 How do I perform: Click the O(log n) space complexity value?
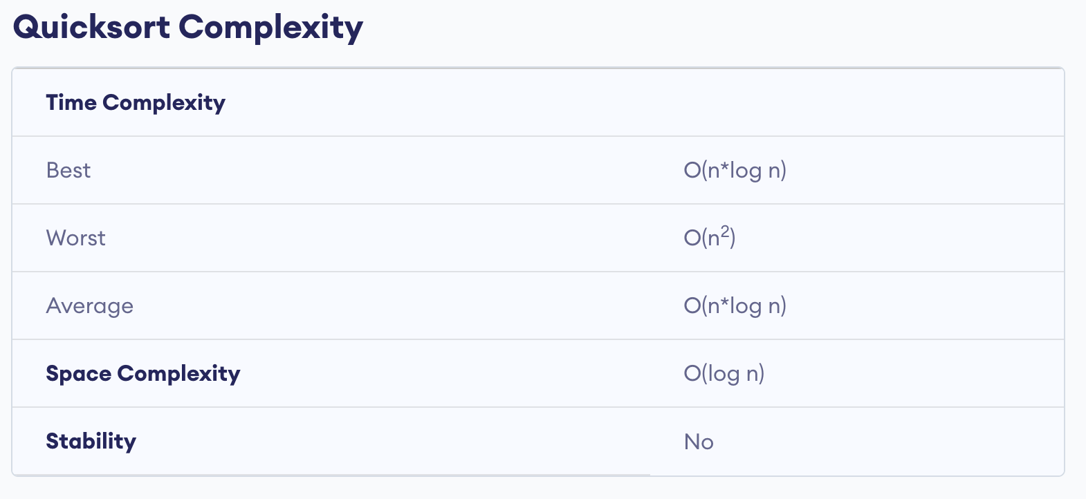click(724, 373)
